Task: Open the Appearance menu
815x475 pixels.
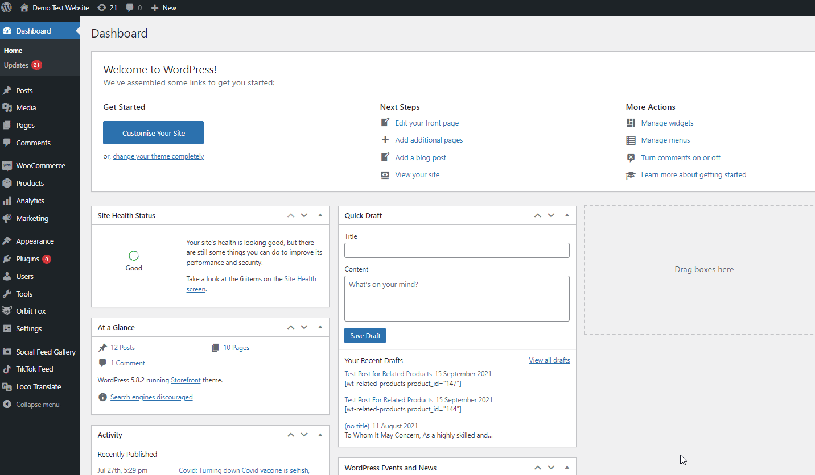Action: click(x=40, y=241)
